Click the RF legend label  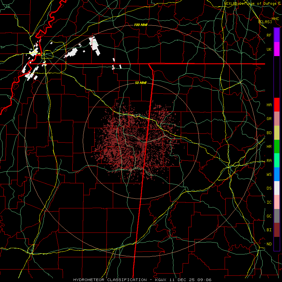[x=269, y=35]
